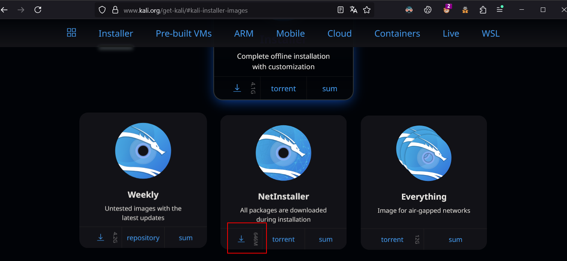Click the Installer torrent link

click(283, 89)
